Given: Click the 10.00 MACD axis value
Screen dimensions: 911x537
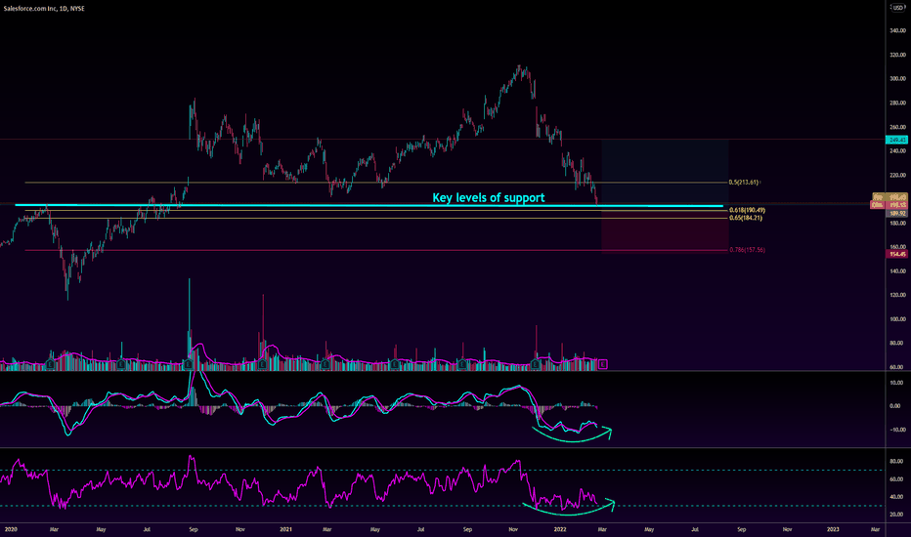Looking at the screenshot, I should 897,383.
